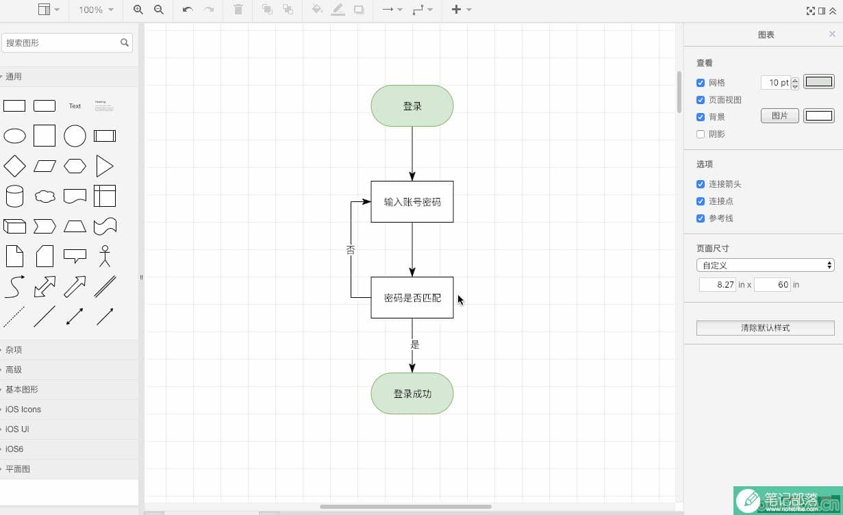Click the fullscreen icon at top right

[811, 11]
